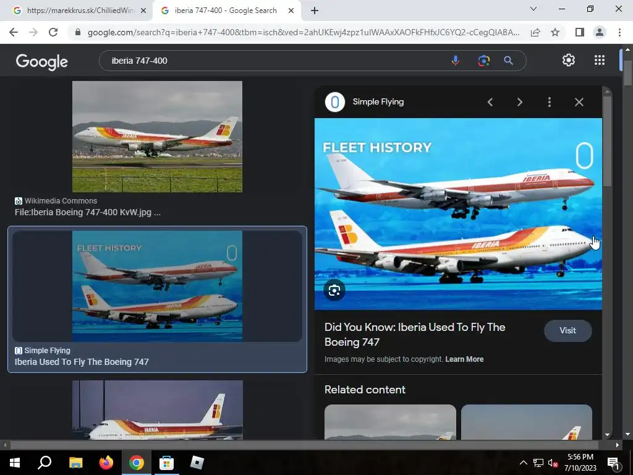Go to the Google logo homepage
633x475 pixels.
tap(42, 62)
